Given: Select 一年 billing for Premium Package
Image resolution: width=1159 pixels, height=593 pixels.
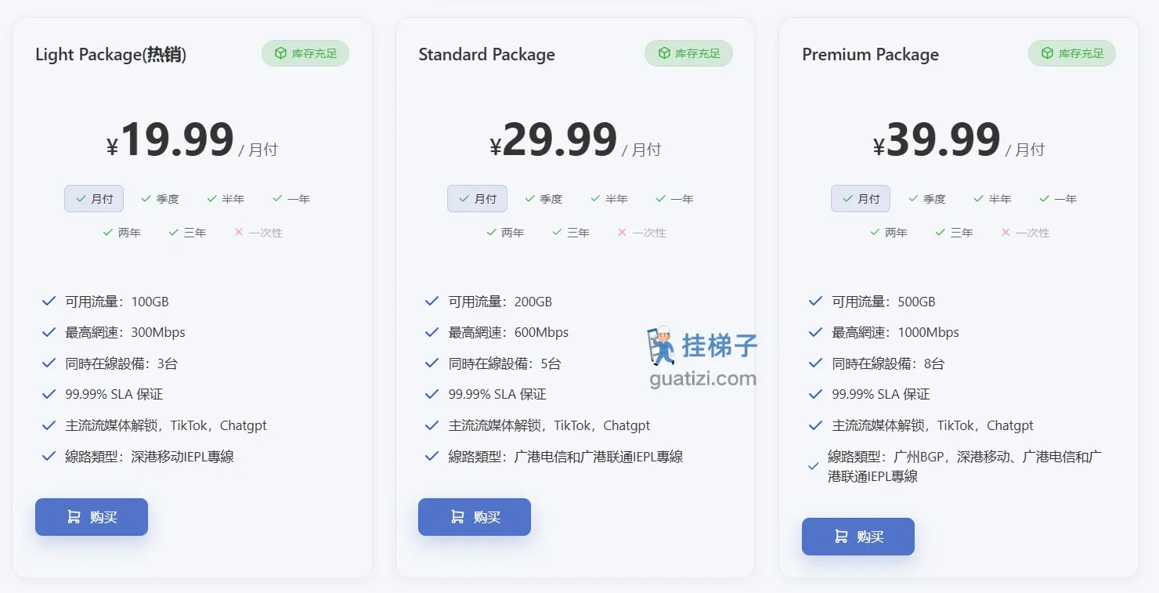Looking at the screenshot, I should pyautogui.click(x=1058, y=199).
